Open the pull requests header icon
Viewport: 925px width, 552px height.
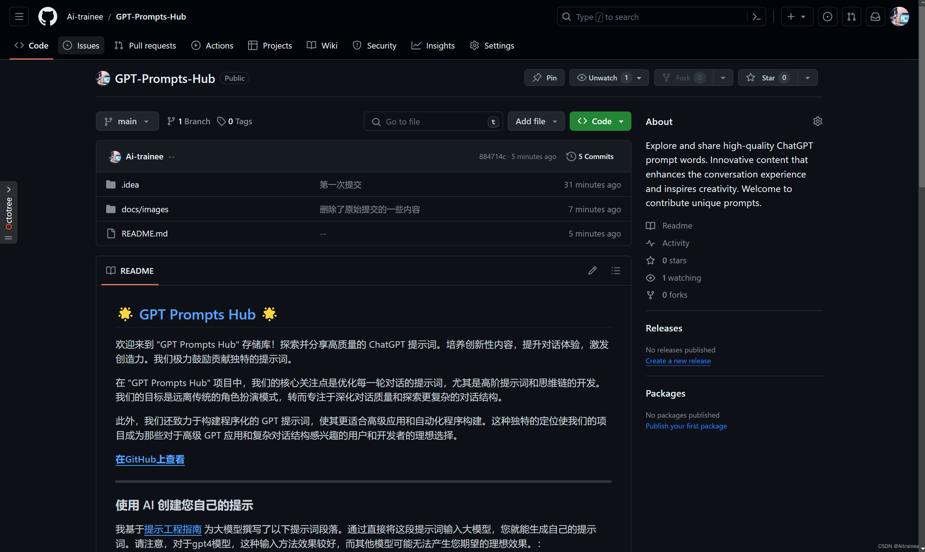tap(851, 17)
